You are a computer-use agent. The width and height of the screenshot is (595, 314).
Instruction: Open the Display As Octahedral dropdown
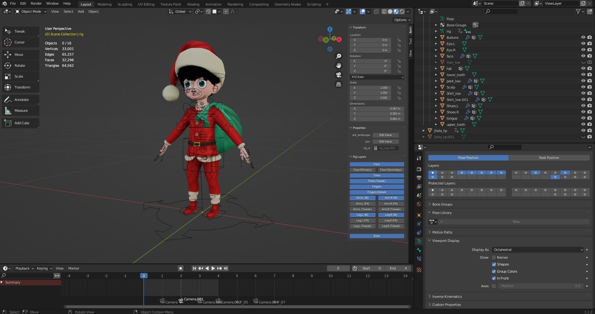click(x=538, y=250)
